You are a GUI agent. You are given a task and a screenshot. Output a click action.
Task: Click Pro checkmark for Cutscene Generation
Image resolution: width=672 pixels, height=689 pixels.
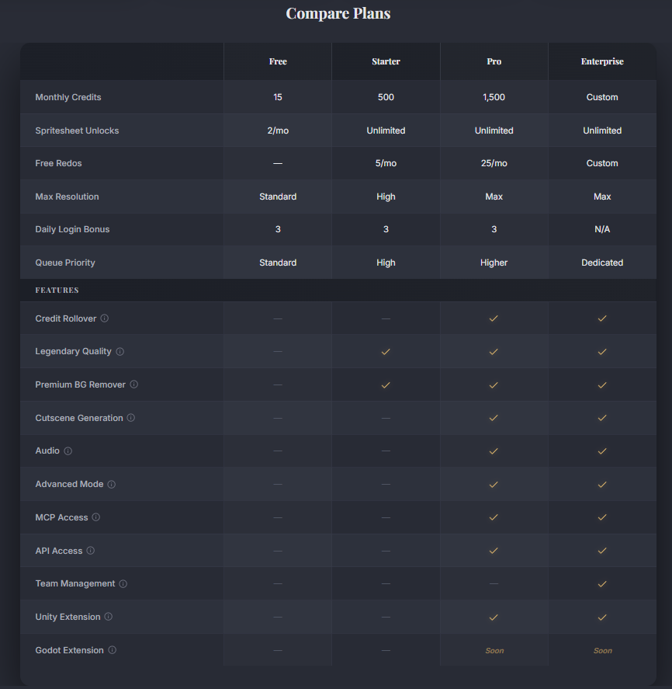494,417
